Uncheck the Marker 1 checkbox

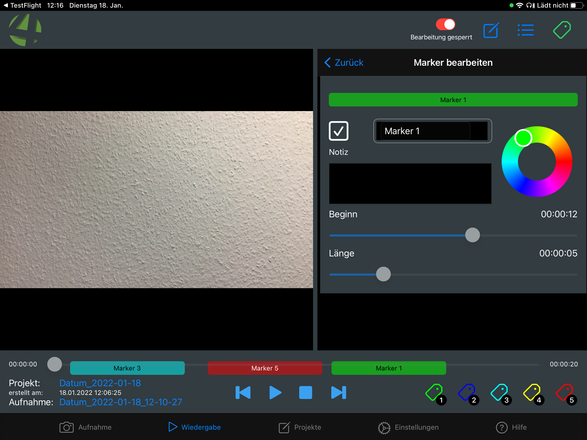pos(338,131)
